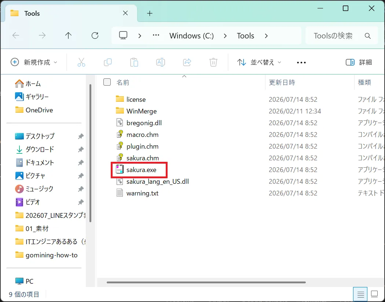385x302 pixels.
Task: Unpin ダウンロード using its pin icon
Action: click(x=81, y=149)
